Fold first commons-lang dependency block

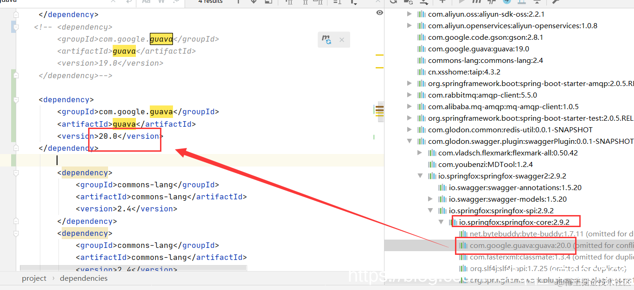tap(16, 173)
